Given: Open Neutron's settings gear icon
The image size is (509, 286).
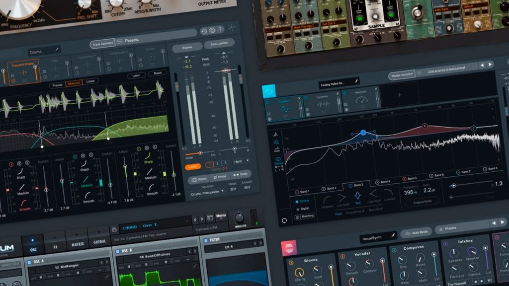Looking at the screenshot, I should pyautogui.click(x=212, y=30).
